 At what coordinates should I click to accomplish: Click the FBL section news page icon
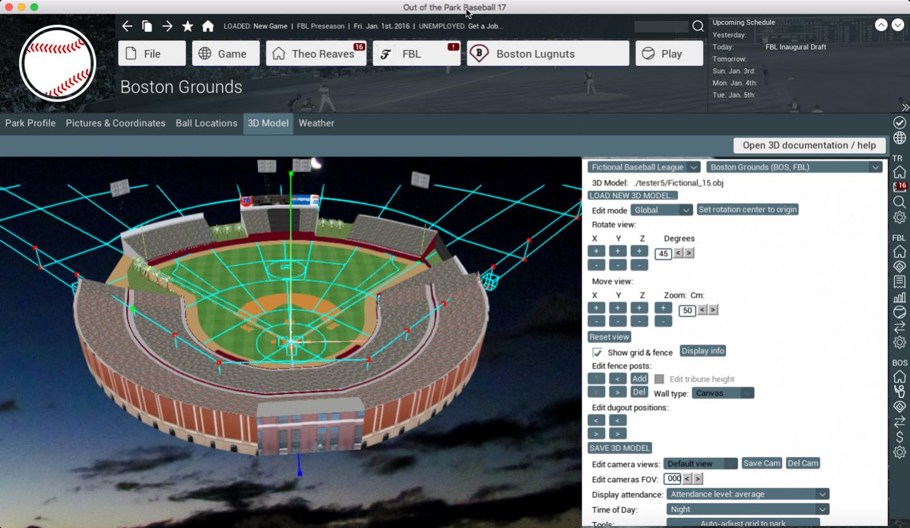[899, 282]
